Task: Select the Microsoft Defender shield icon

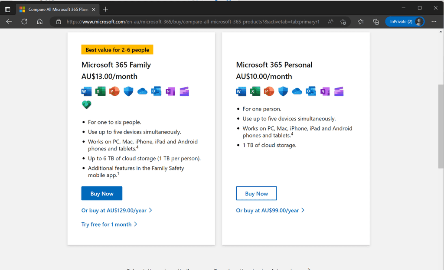Action: [128, 91]
